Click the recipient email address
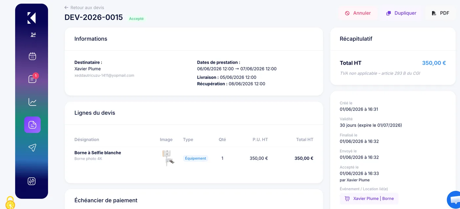The height and width of the screenshot is (209, 460). (104, 75)
